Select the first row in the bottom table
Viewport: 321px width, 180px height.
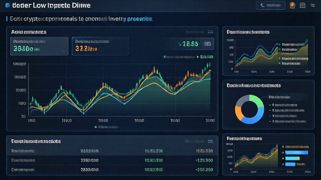click(x=112, y=151)
